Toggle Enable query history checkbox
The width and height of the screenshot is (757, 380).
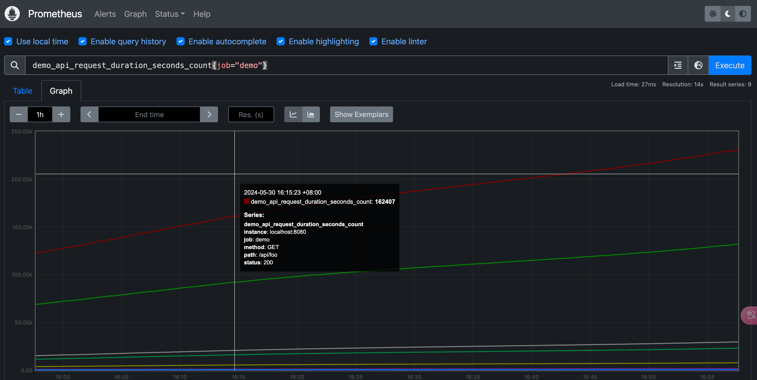(83, 42)
